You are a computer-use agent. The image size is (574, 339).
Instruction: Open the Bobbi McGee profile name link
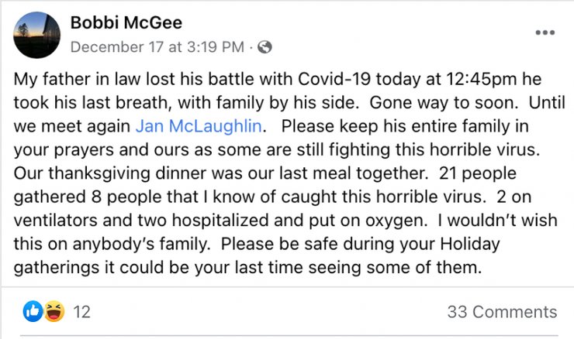[x=126, y=22]
